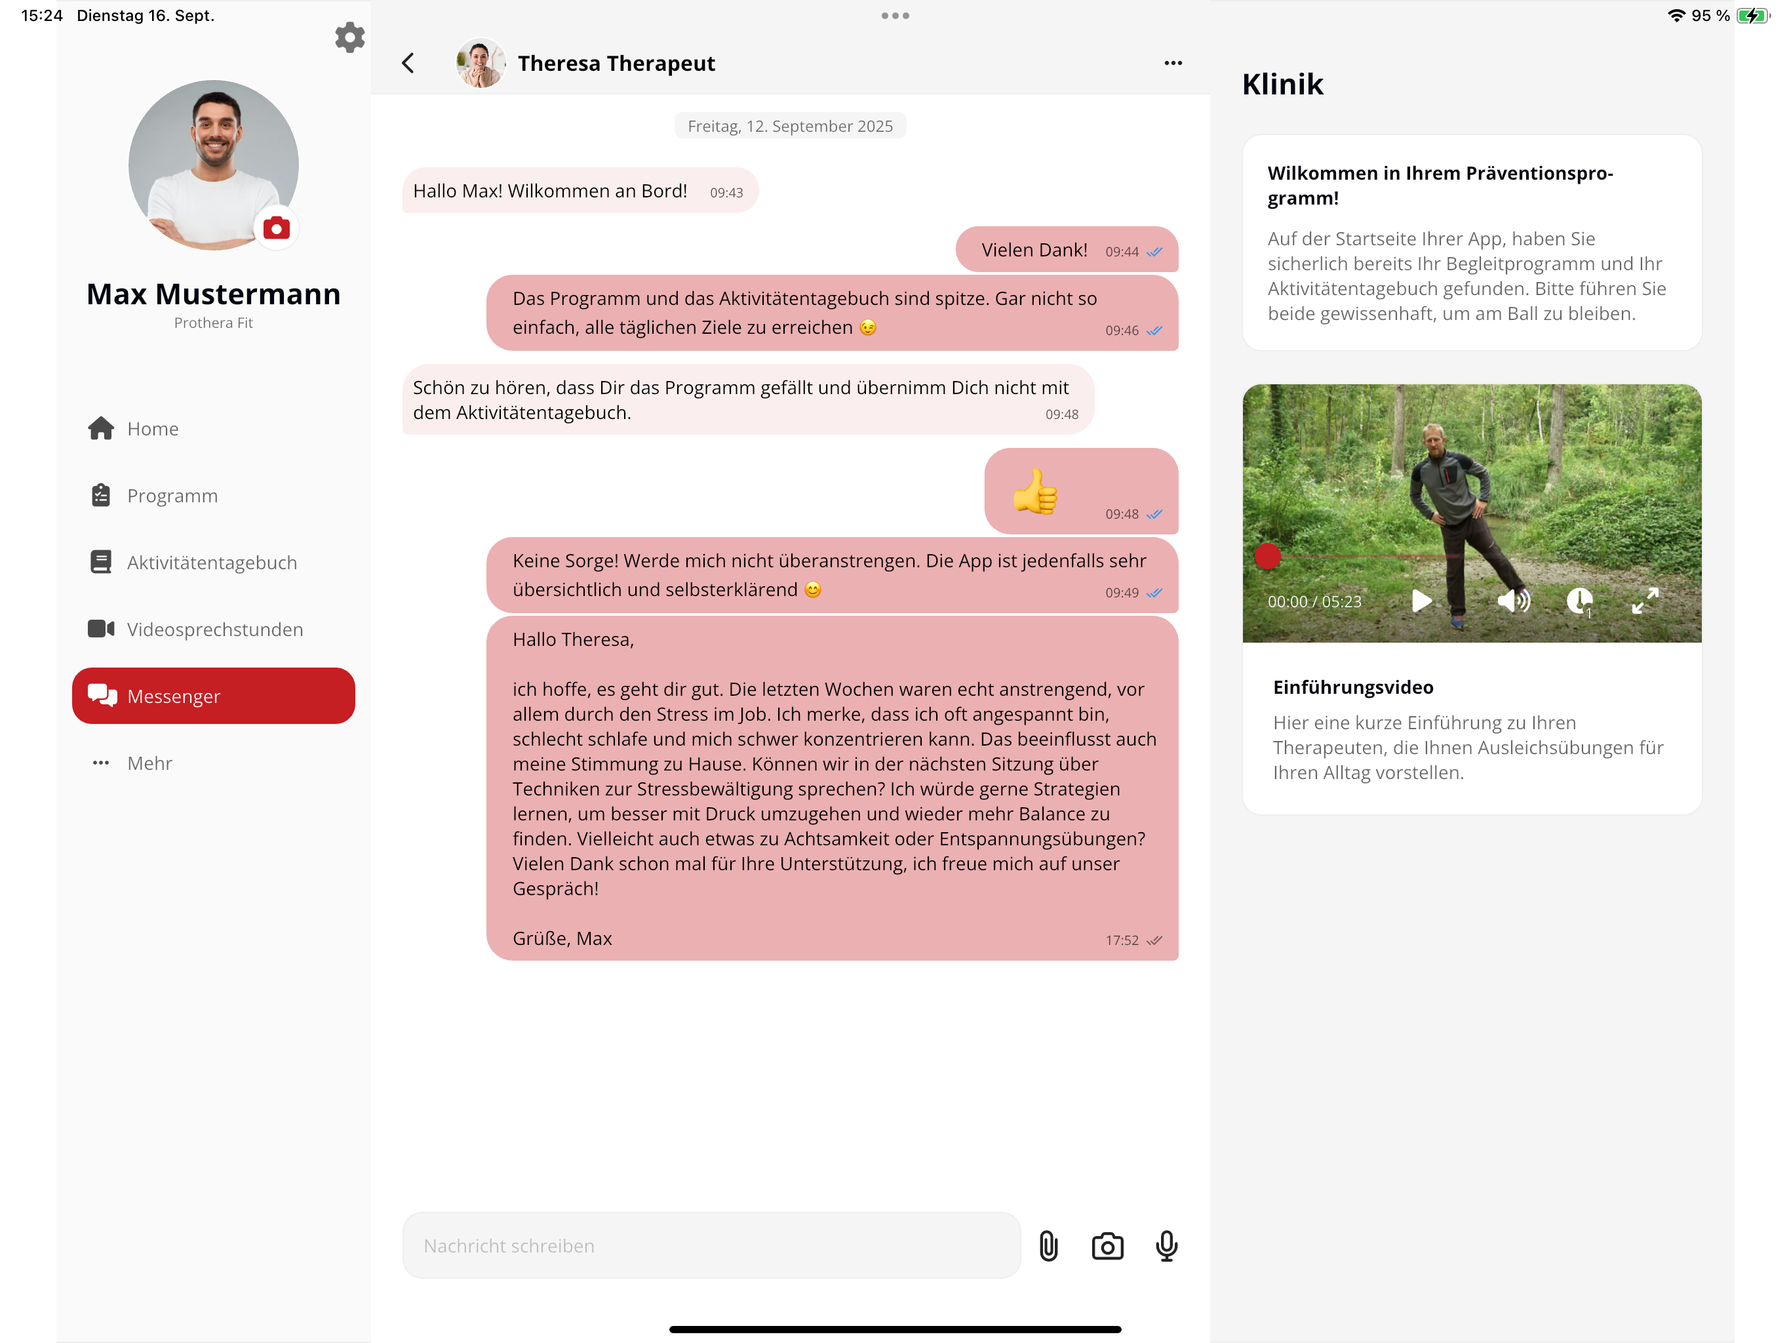
Task: Select the message starting 'Keine Sorge!'
Action: [833, 575]
